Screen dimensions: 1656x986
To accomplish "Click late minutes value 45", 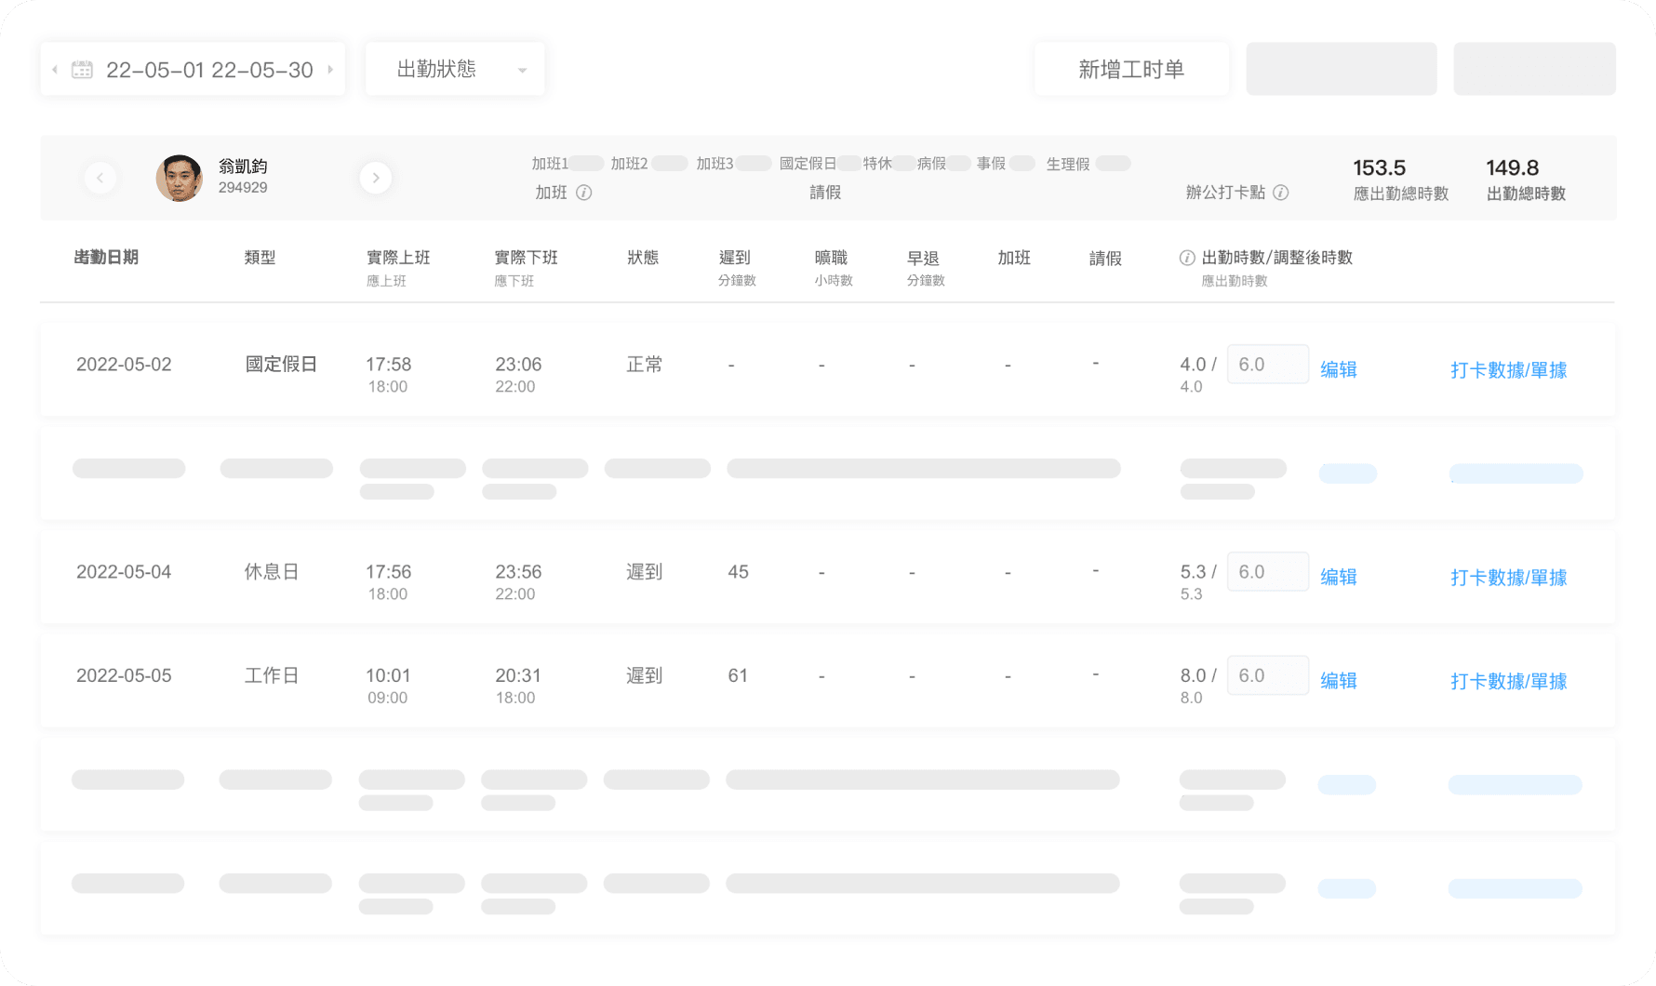I will [738, 572].
